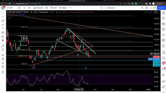Open the watchlist panel
The width and height of the screenshot is (166, 93).
163,13
